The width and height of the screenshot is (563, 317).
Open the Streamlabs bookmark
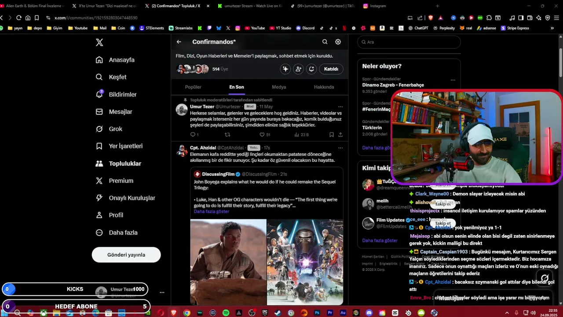181,28
